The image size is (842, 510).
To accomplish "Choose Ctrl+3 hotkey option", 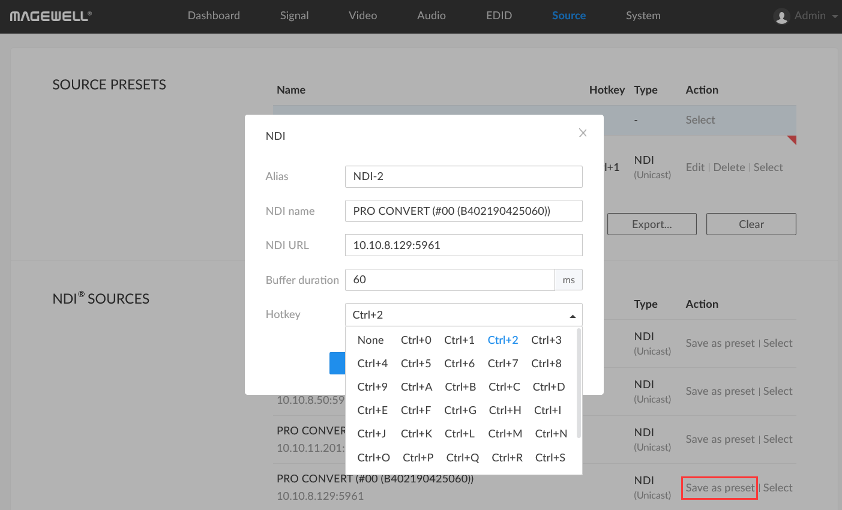I will click(x=546, y=340).
